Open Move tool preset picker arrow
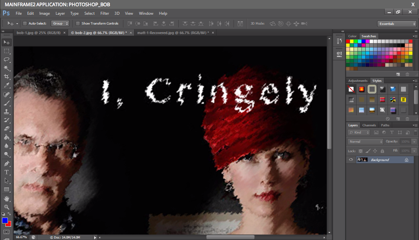Screen dimensions: 419x240 [17, 24]
